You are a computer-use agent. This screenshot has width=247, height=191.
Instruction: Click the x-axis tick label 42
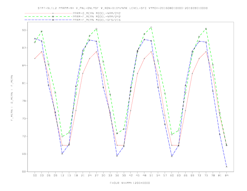pyautogui.click(x=131, y=175)
